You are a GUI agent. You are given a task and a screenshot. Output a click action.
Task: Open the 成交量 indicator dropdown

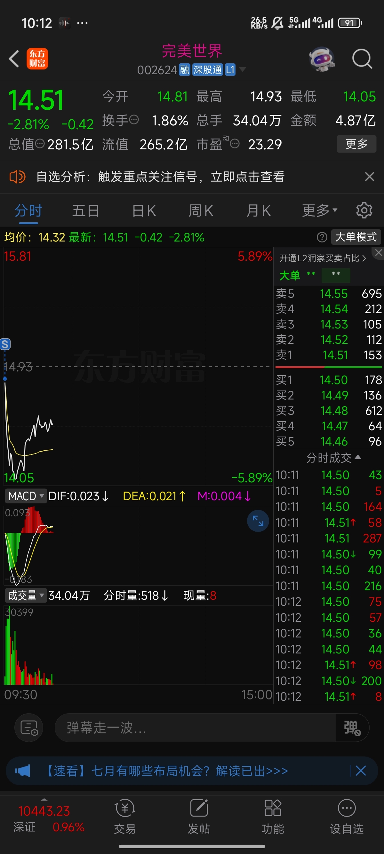tap(26, 596)
